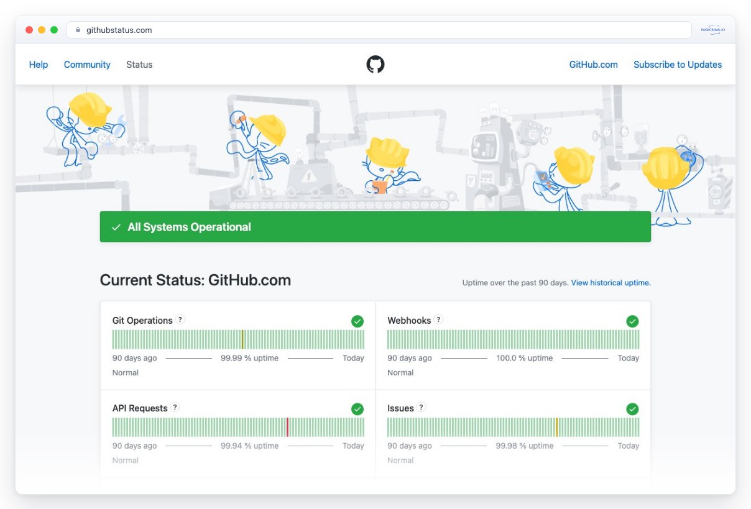This screenshot has height=509, width=751.
Task: Click Webhooks green status checkmark
Action: 632,321
